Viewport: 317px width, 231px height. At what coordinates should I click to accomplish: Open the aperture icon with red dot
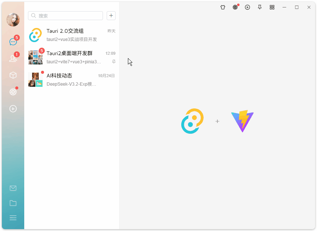[x=13, y=92]
